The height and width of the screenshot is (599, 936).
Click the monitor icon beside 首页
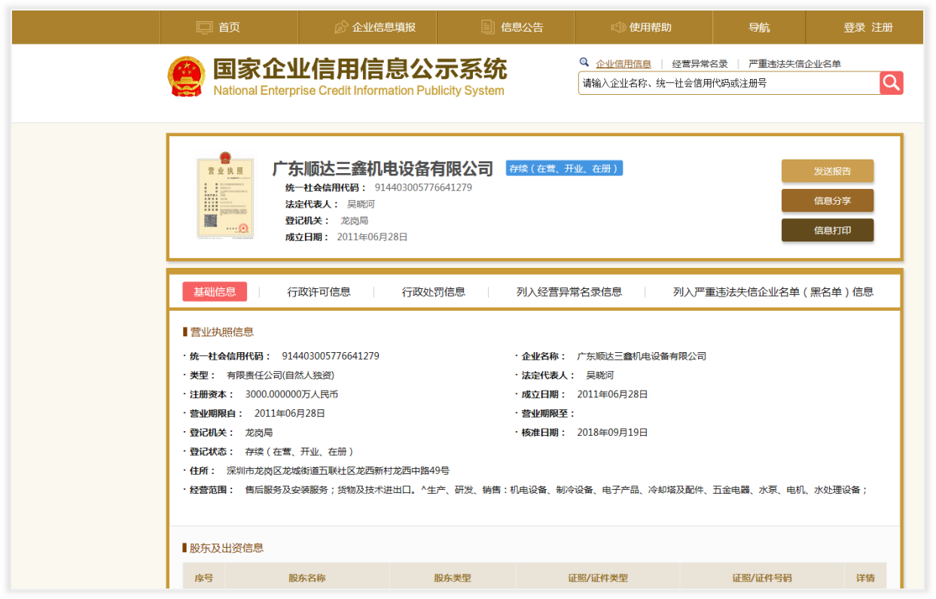(205, 28)
